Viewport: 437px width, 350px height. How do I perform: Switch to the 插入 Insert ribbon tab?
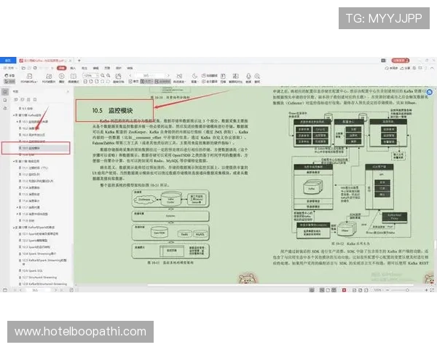point(73,68)
